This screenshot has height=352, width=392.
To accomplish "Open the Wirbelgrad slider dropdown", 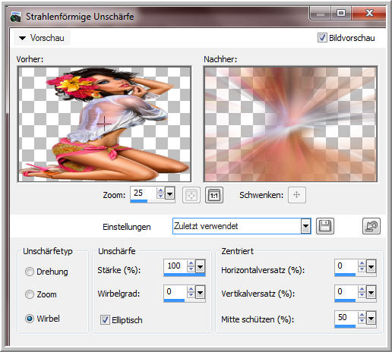I will pos(200,293).
